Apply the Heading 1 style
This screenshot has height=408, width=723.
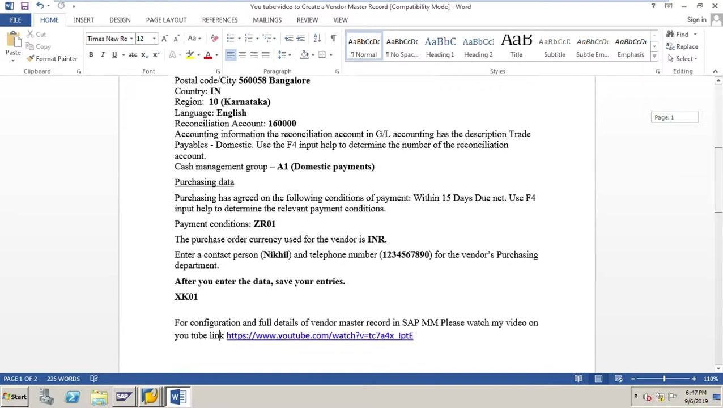click(440, 46)
